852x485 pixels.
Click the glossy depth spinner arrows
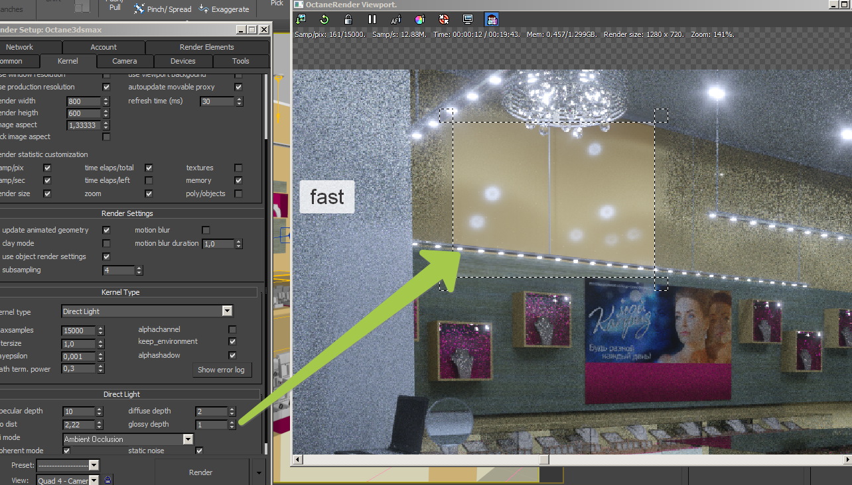[x=232, y=425]
